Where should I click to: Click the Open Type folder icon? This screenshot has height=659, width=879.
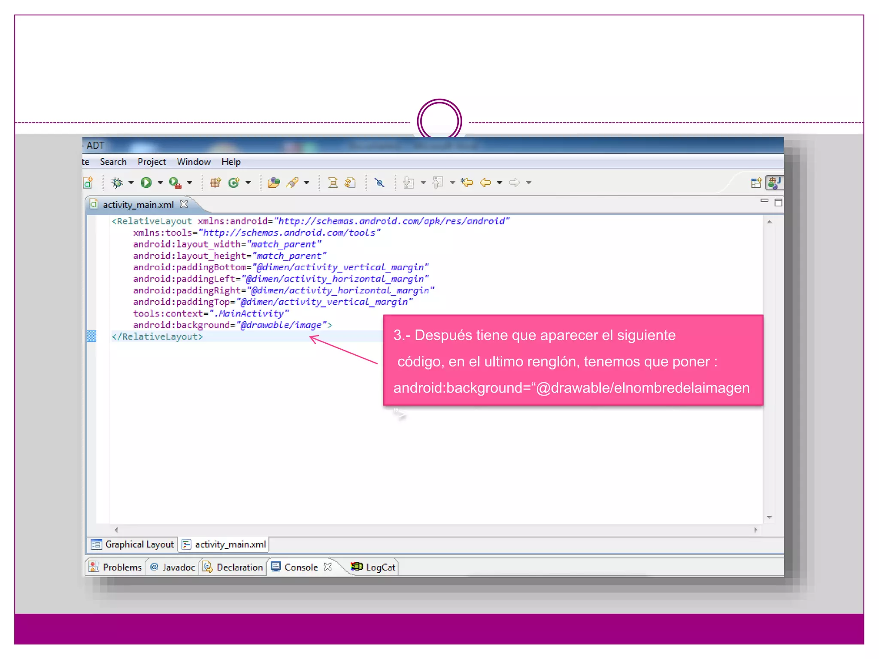click(x=273, y=183)
